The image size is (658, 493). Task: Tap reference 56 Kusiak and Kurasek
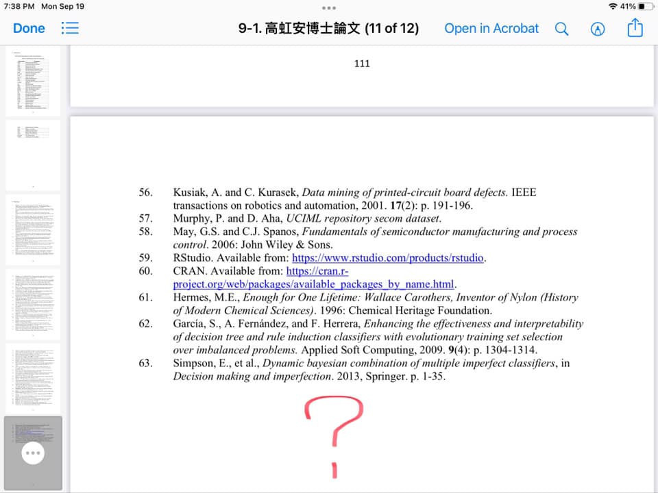[354, 199]
